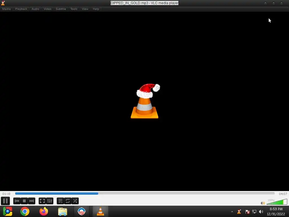Open the first multicolor taskbar launcher icon
289x217 pixels.
click(x=8, y=211)
